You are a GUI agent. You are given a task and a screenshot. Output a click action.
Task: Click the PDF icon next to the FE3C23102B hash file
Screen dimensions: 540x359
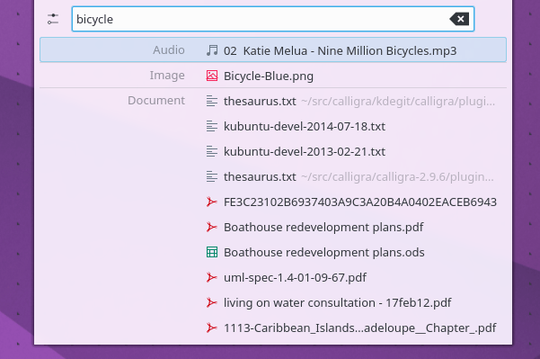212,202
